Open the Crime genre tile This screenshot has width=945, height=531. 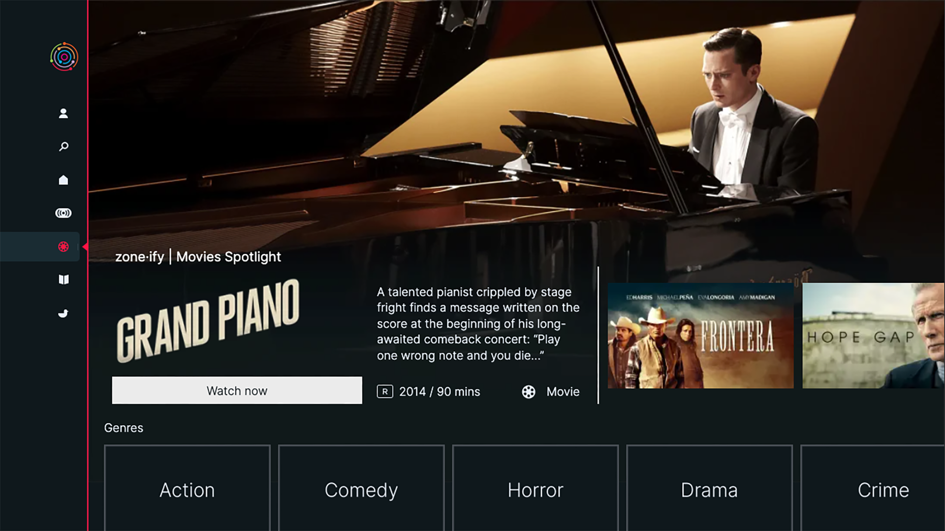tap(873, 488)
